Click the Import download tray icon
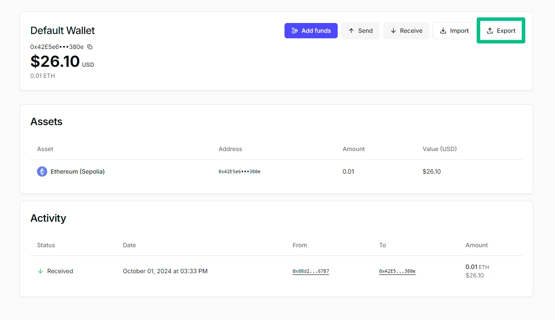Image resolution: width=555 pixels, height=320 pixels. pos(443,31)
